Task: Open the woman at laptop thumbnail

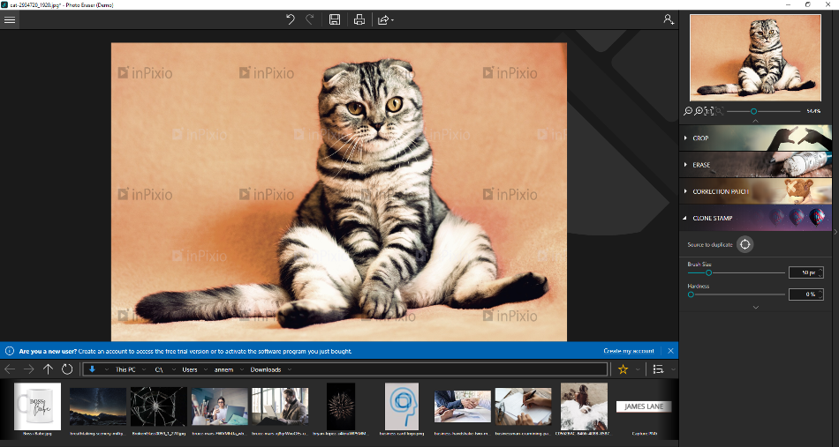Action: tap(219, 406)
